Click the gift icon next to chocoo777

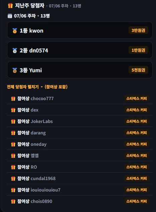13,98
